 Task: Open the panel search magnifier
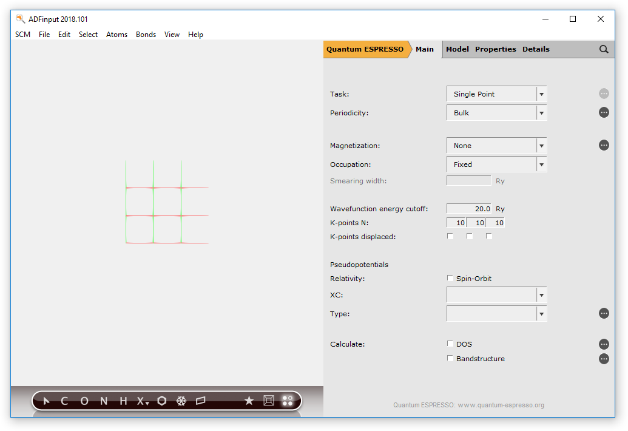pos(604,49)
